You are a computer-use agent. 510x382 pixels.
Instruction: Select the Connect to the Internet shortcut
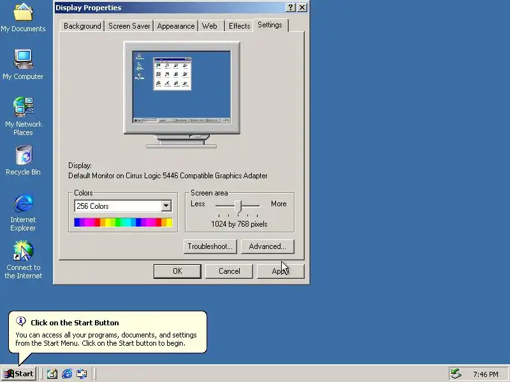point(23,260)
